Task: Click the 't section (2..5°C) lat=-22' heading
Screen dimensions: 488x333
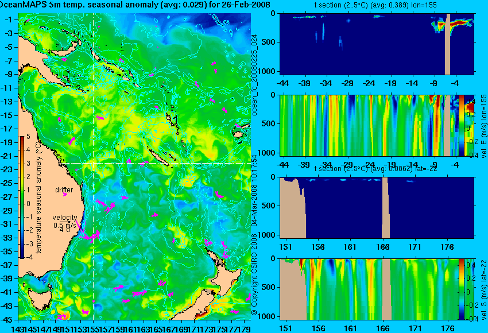Action: (x=375, y=169)
